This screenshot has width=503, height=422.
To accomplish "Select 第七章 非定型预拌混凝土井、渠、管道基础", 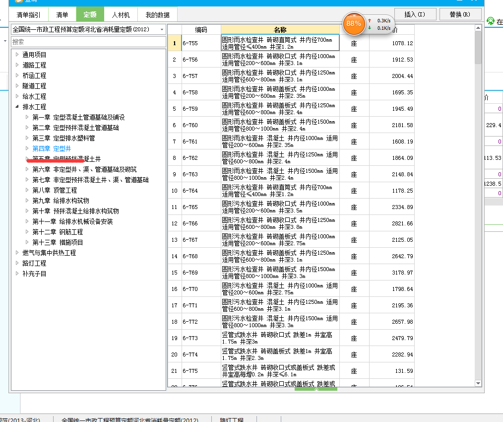I will point(90,180).
